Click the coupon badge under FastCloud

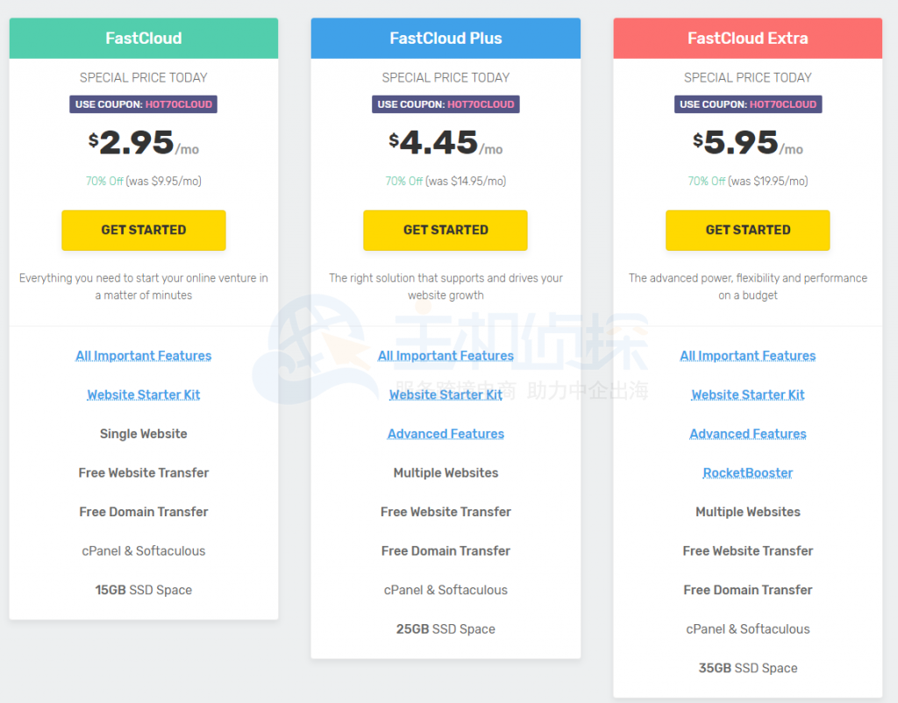click(x=144, y=104)
